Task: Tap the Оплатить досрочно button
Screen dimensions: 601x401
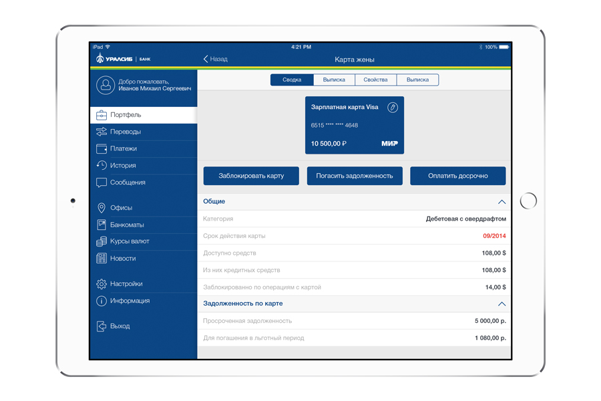Action: [457, 176]
